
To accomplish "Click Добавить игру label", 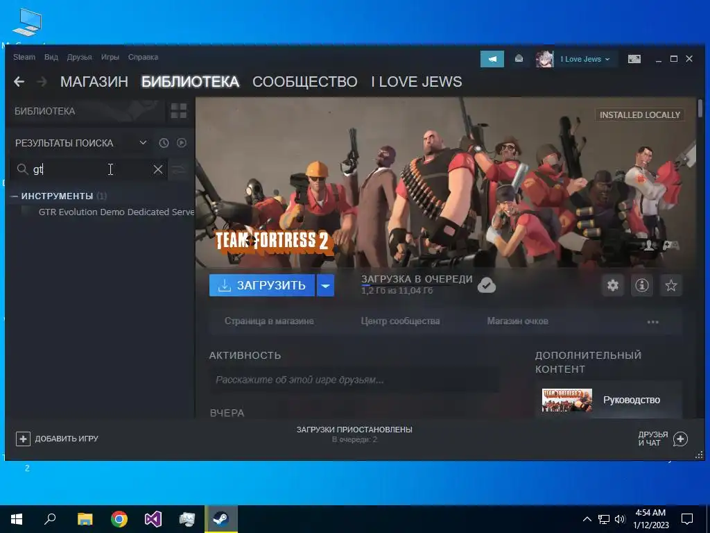I will 67,439.
